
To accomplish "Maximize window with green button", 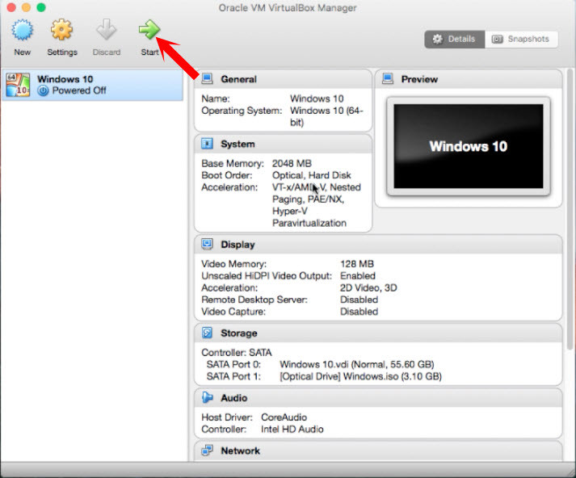I will 41,7.
